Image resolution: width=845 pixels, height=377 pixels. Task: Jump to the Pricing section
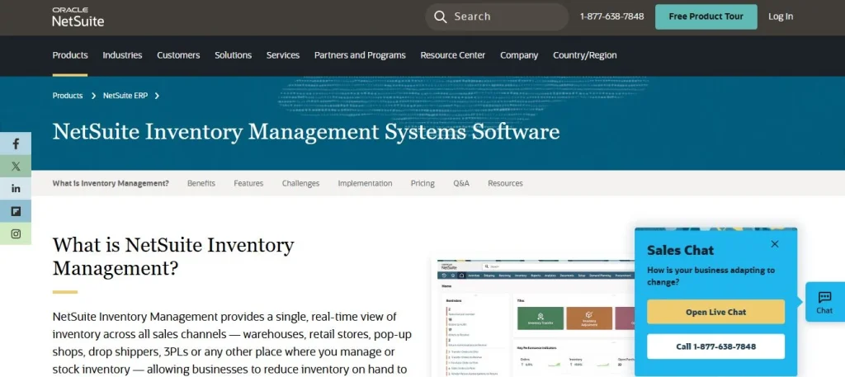click(422, 183)
